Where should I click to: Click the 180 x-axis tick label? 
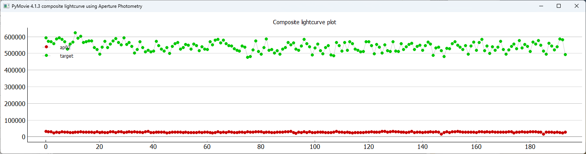pyautogui.click(x=530, y=147)
